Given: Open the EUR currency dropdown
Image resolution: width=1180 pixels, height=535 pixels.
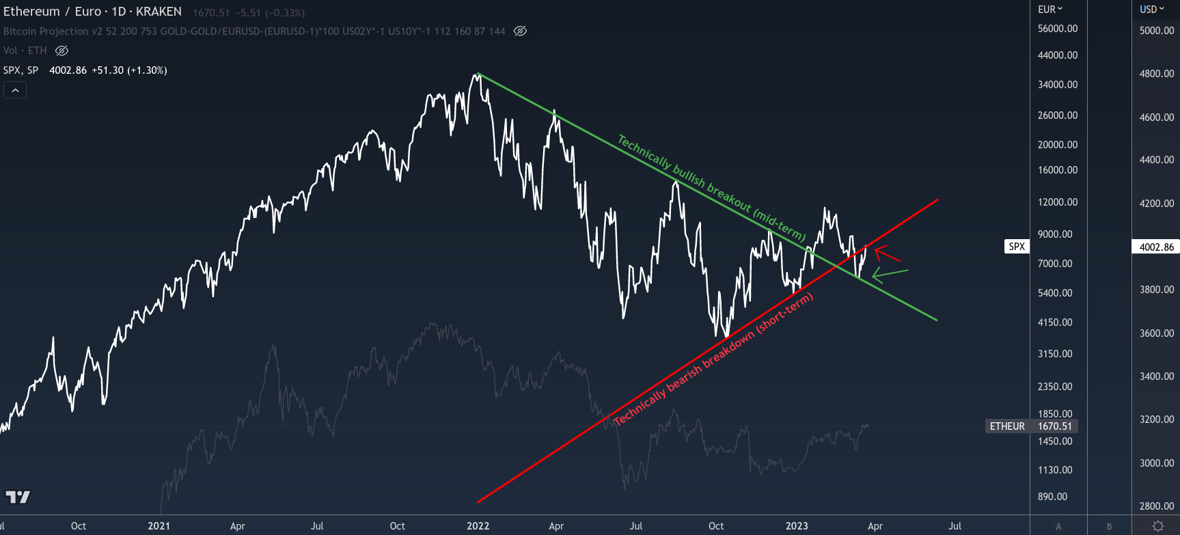Looking at the screenshot, I should 1049,10.
